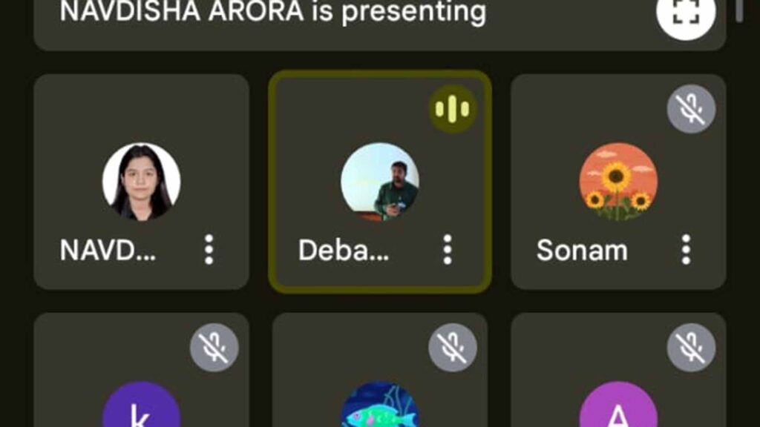Select the magenta A avatar
The image size is (760, 427).
[618, 405]
